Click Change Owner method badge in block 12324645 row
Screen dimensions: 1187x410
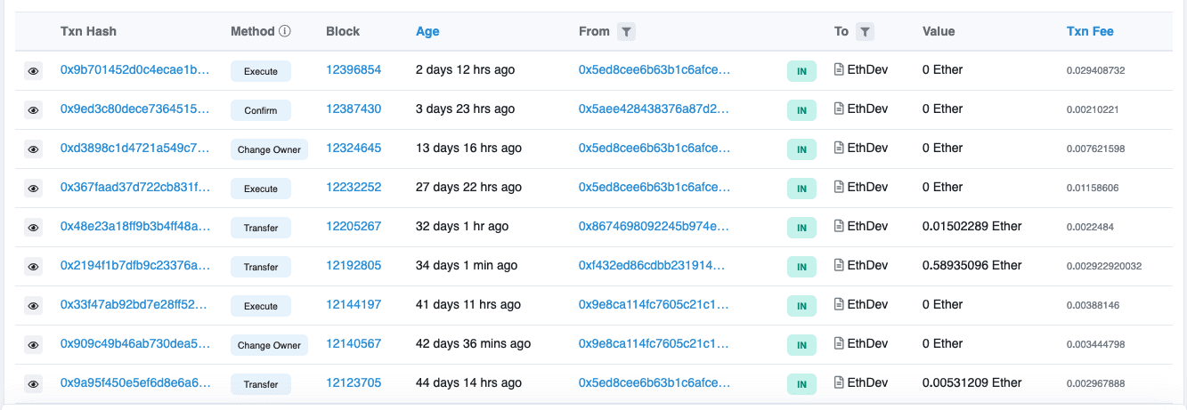point(269,149)
